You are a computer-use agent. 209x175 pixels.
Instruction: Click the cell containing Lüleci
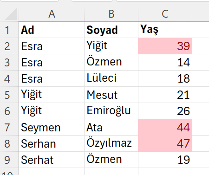pyautogui.click(x=111, y=78)
